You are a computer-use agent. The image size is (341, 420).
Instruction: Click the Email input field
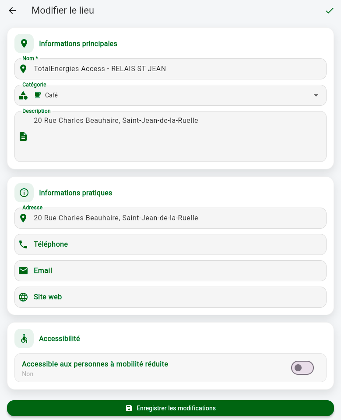pos(175,271)
